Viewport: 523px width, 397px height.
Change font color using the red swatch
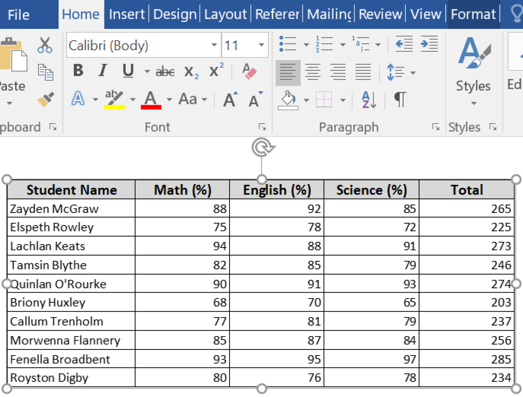point(151,100)
